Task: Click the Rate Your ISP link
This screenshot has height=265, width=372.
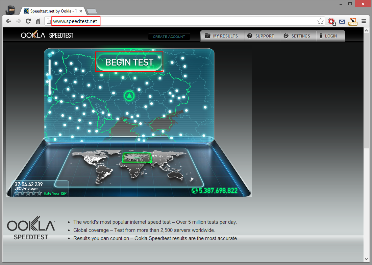Action: coord(55,193)
